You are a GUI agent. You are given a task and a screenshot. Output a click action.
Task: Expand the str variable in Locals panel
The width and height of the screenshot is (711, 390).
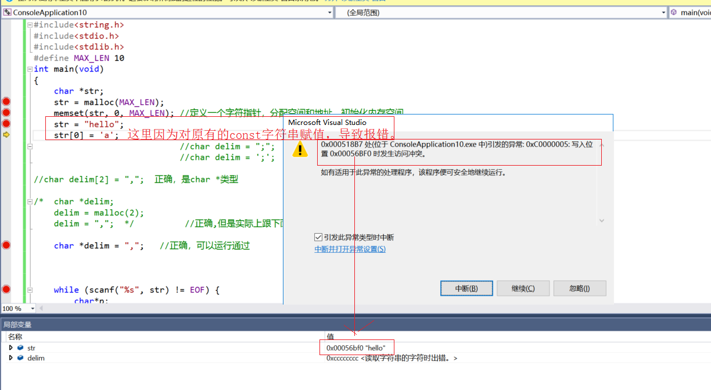[10, 348]
